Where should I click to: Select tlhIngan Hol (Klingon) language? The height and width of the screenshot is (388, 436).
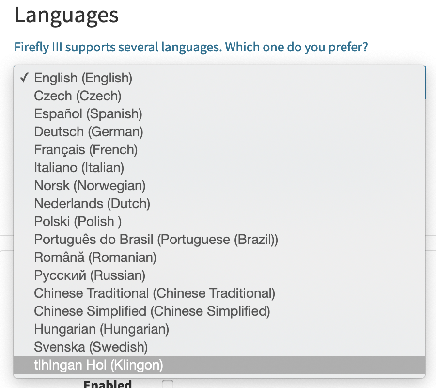coord(97,365)
